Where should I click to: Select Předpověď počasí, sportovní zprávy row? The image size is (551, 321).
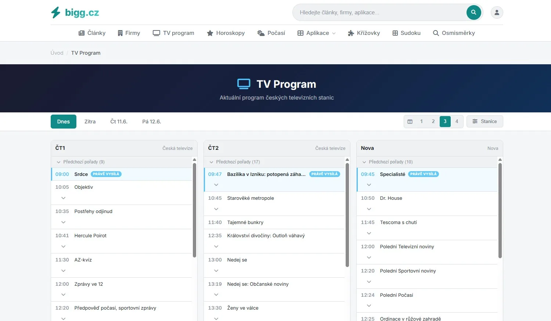click(122, 311)
